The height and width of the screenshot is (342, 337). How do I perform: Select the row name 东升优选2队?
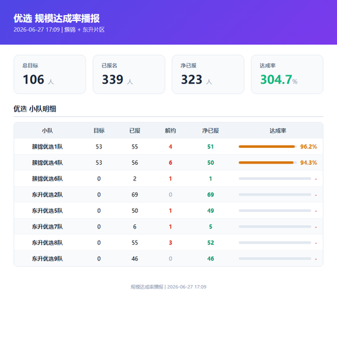coord(47,195)
